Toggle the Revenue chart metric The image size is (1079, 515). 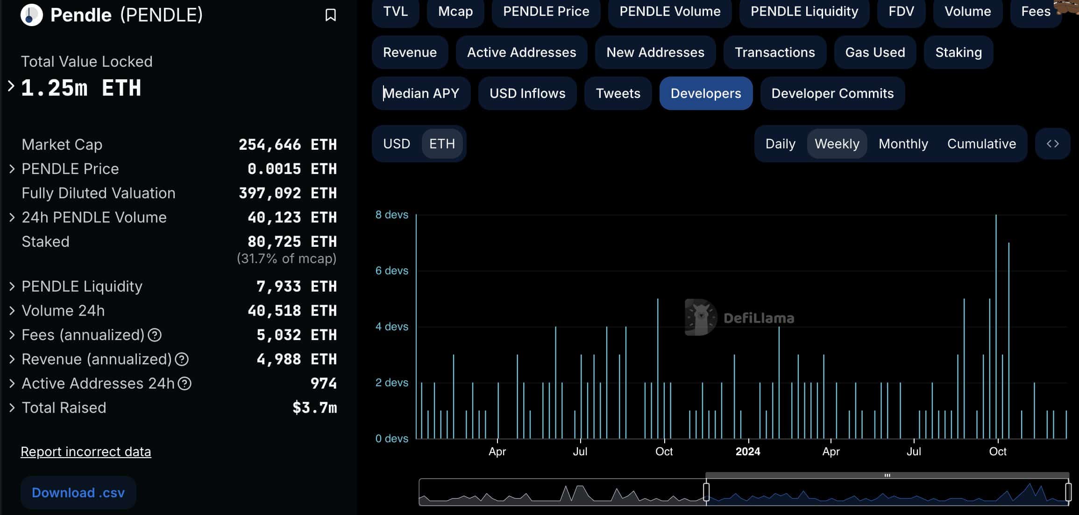410,52
